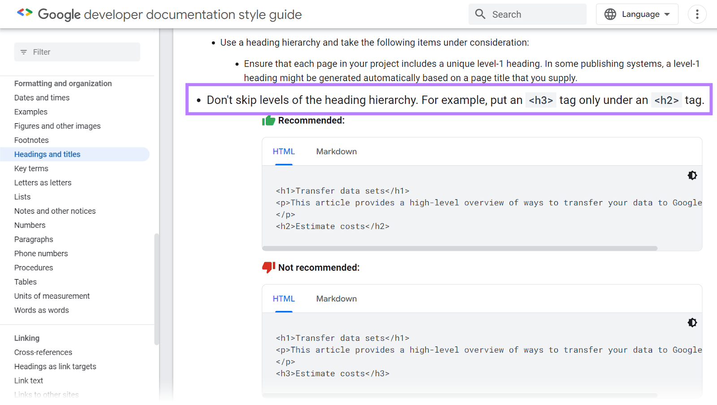717x405 pixels.
Task: Open the three-dot overflow menu
Action: tap(697, 14)
